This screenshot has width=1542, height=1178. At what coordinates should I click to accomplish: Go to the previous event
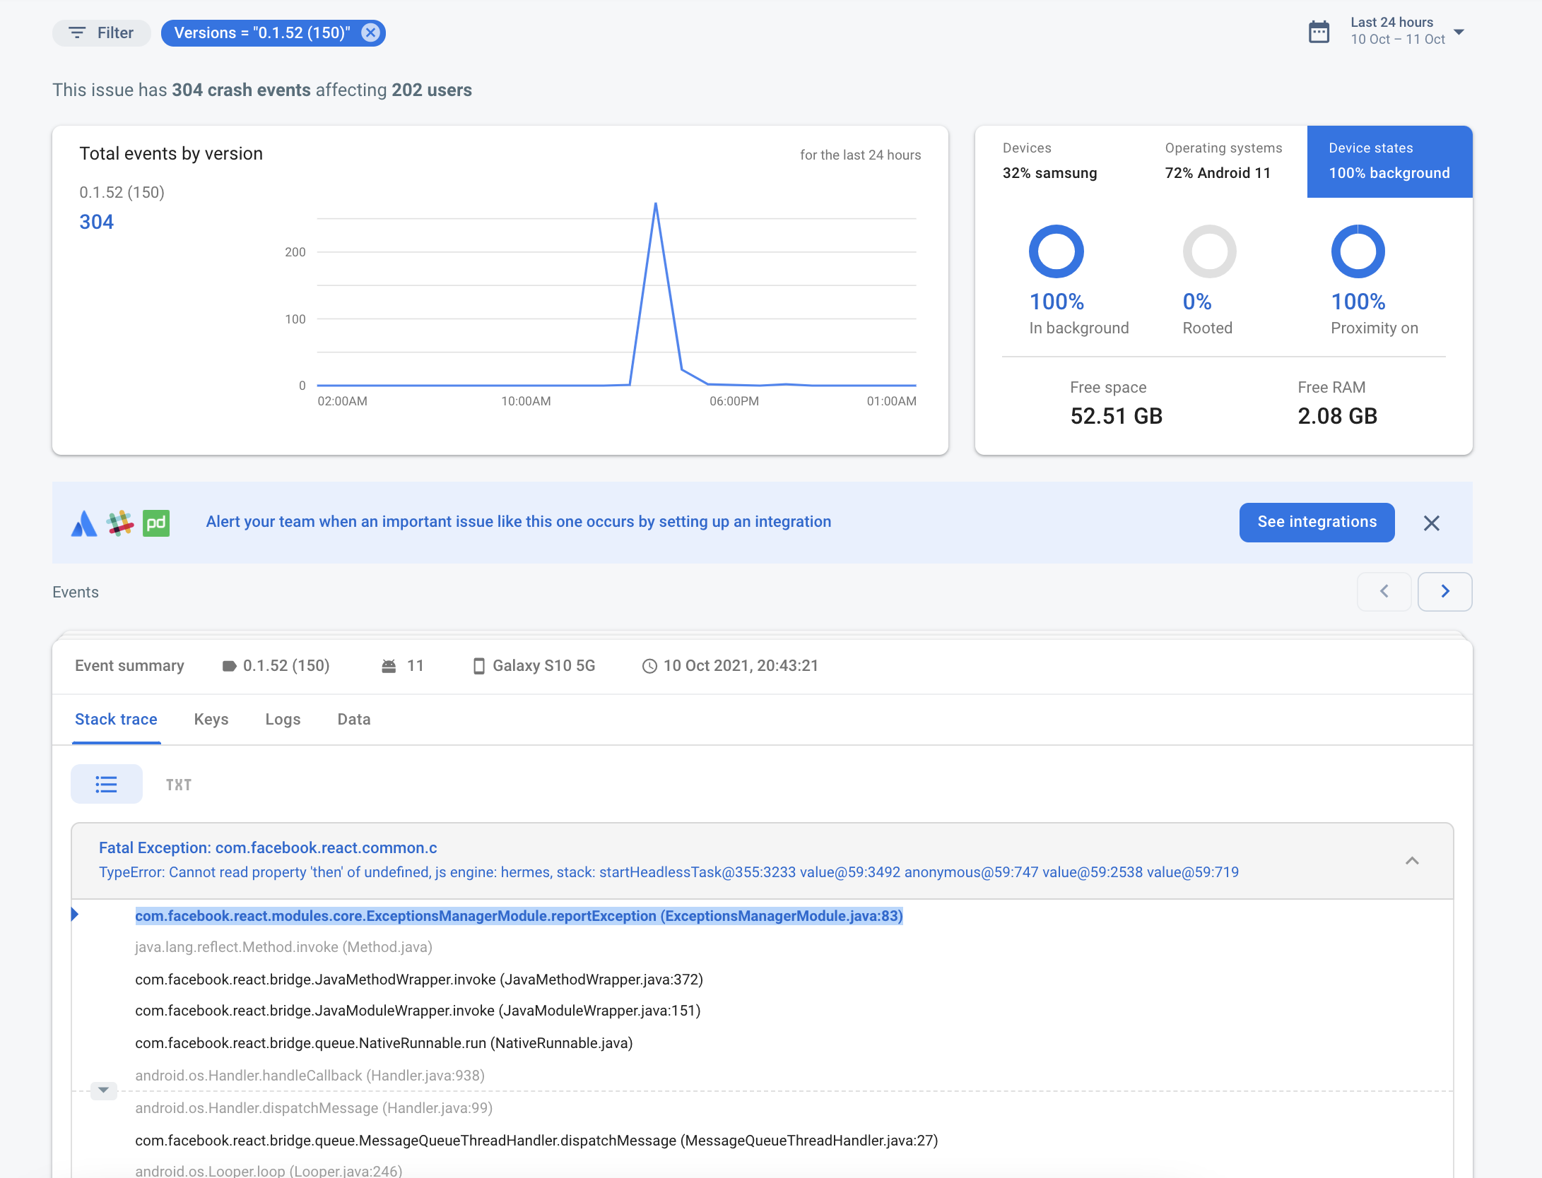(x=1384, y=591)
